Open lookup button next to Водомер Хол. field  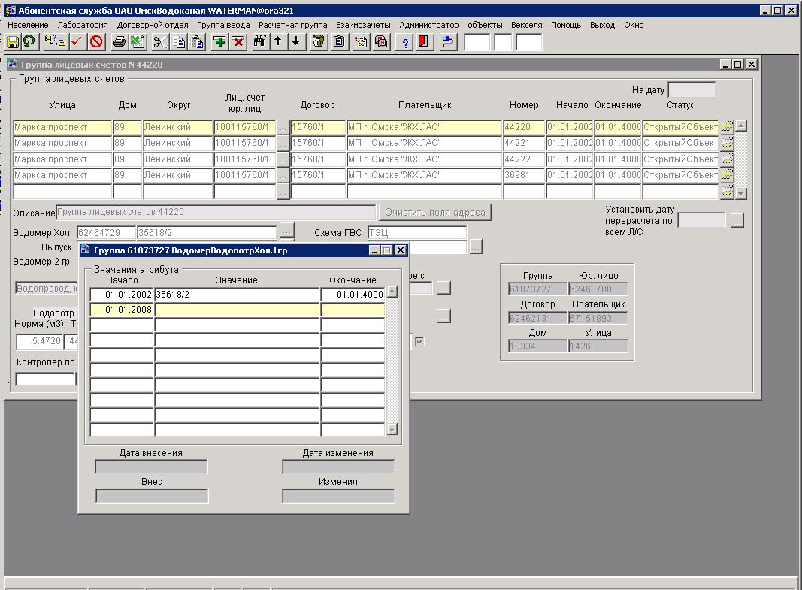click(286, 229)
